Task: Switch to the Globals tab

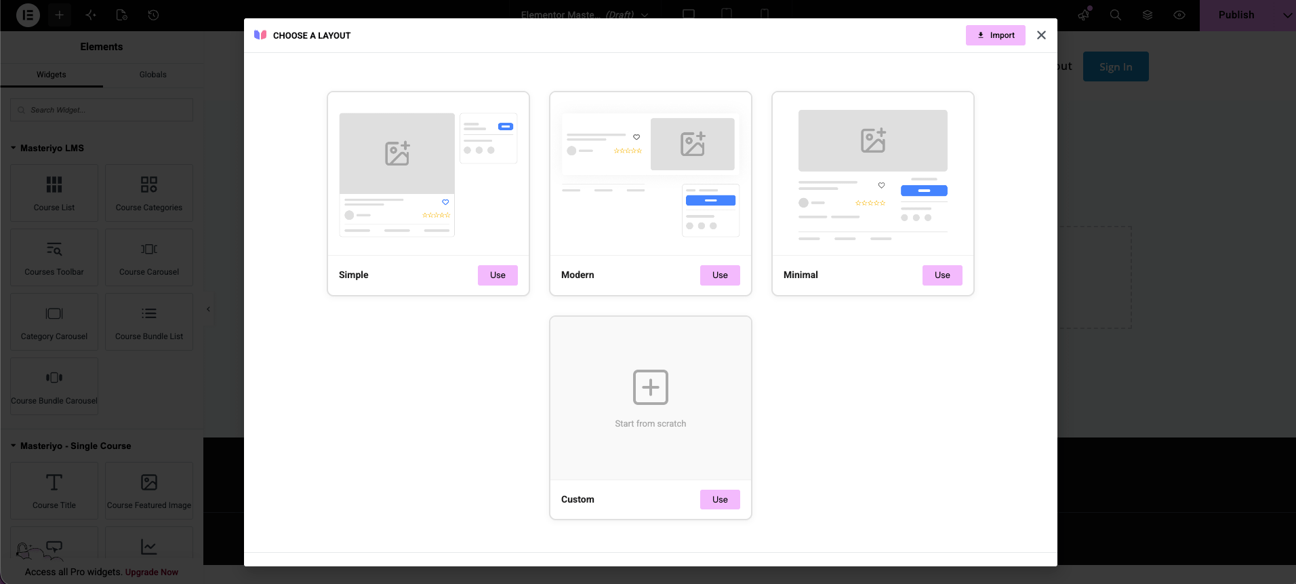Action: tap(153, 75)
